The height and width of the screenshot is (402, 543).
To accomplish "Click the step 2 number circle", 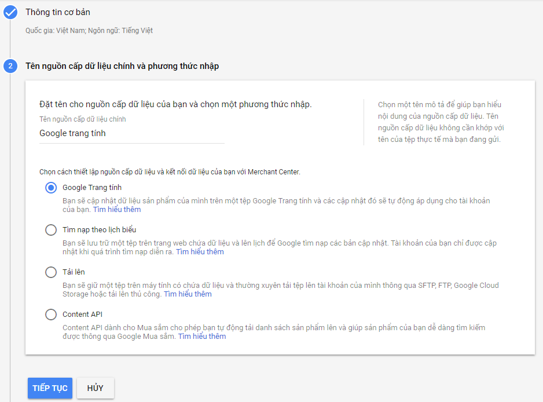I will point(10,66).
